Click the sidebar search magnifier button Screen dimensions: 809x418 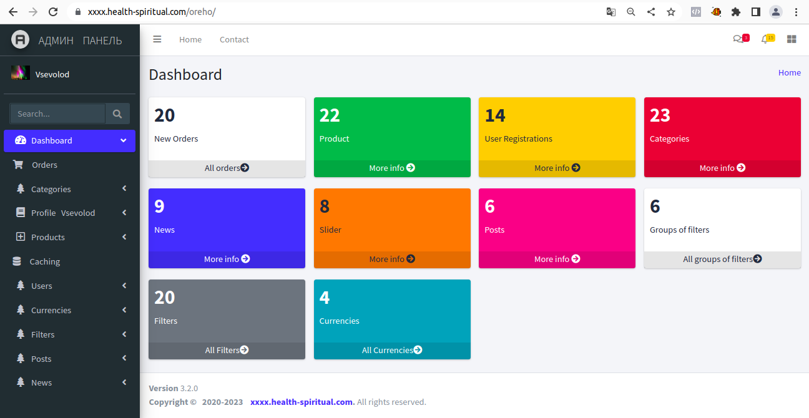point(117,114)
